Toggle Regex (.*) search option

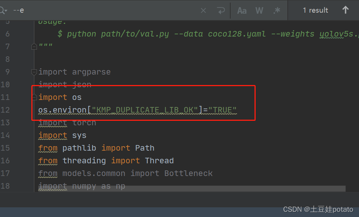(277, 10)
